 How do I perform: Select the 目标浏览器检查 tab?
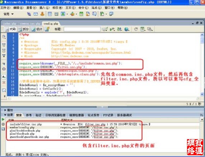(55, 115)
